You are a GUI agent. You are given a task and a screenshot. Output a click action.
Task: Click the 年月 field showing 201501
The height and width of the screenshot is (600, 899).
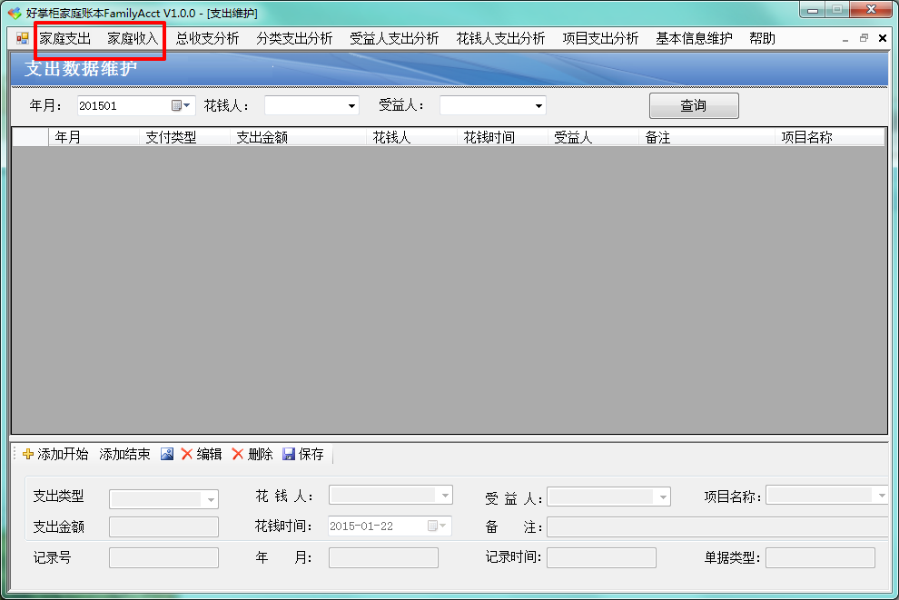[136, 105]
